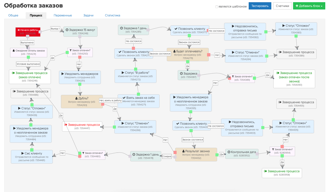Open the Добавить блок dropdown
The width and height of the screenshot is (330, 192).
(309, 6)
